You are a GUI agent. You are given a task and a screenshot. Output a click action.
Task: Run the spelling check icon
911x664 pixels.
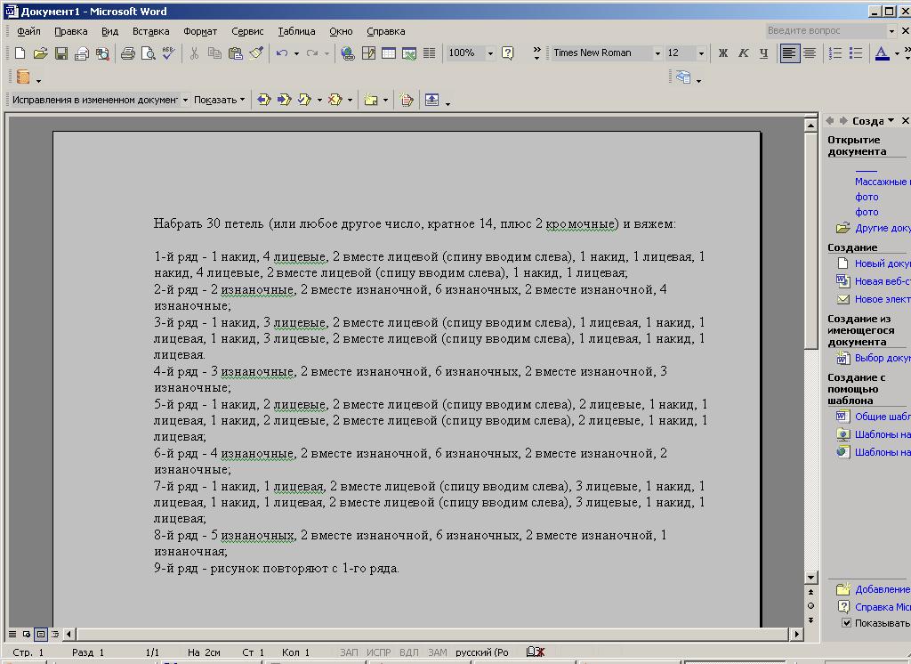coord(168,53)
